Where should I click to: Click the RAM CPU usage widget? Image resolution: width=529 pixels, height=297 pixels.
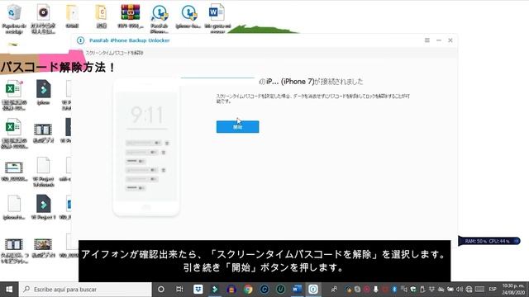pos(488,241)
